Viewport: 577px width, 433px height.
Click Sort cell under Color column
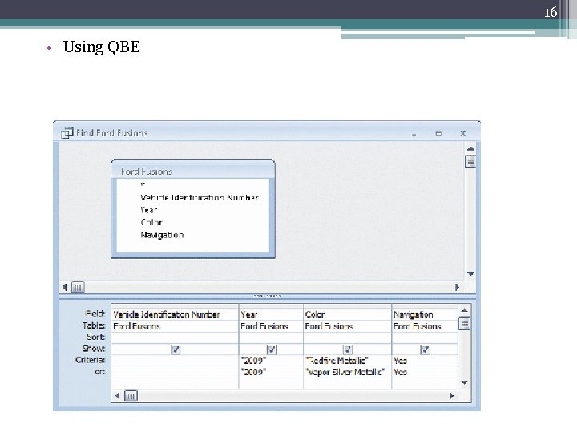pos(347,338)
